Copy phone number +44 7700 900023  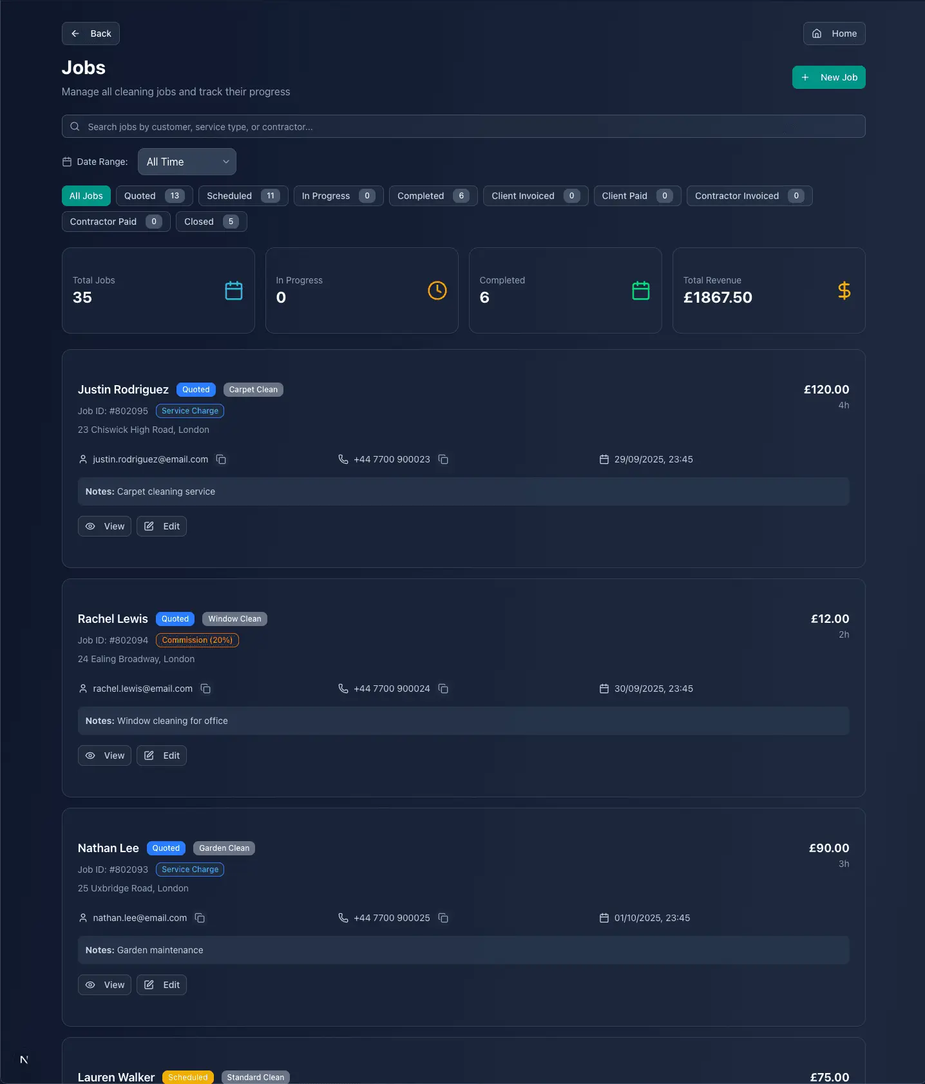tap(443, 459)
